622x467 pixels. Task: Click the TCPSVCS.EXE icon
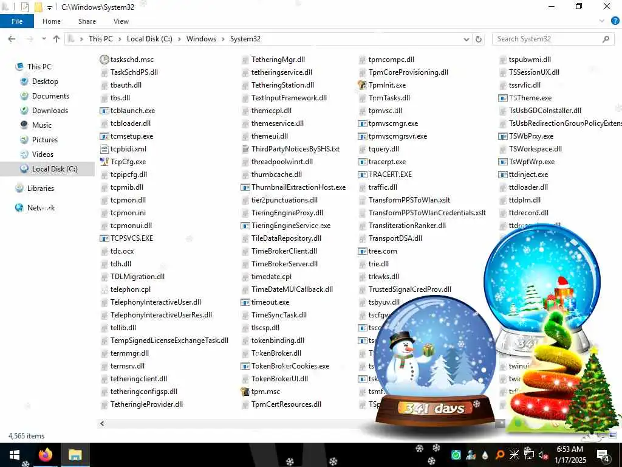click(x=104, y=238)
